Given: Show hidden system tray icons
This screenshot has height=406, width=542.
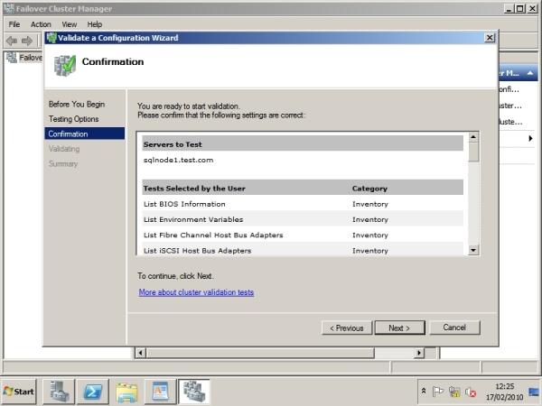Looking at the screenshot, I should [424, 392].
